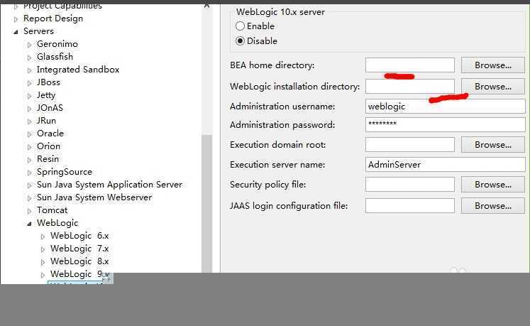Expand the JOnAS server node
This screenshot has width=530, height=326.
click(x=29, y=109)
